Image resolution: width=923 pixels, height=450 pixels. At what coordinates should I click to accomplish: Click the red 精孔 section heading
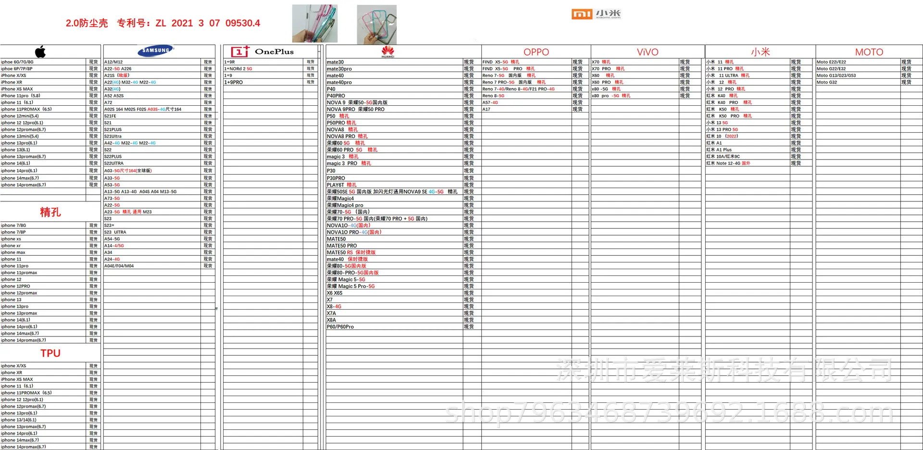click(50, 212)
